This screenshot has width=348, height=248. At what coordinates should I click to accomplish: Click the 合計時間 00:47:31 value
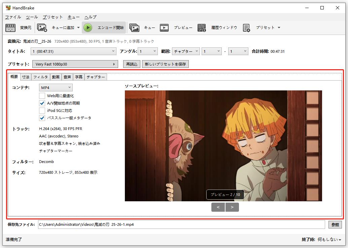pyautogui.click(x=277, y=51)
